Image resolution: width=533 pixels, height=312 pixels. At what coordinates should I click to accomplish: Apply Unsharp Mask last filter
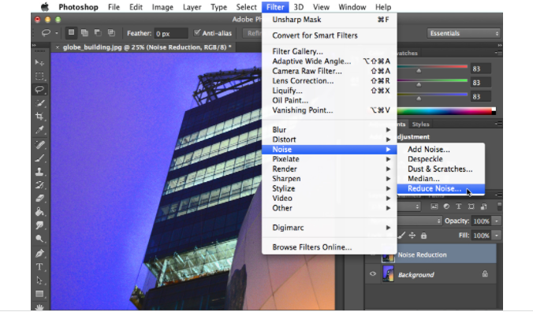tap(329, 20)
